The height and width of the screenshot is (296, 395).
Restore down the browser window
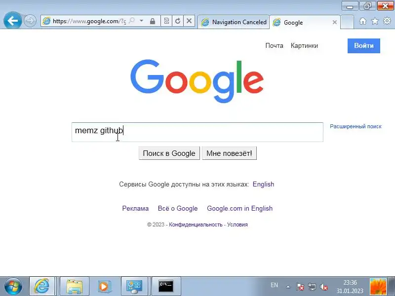367,6
